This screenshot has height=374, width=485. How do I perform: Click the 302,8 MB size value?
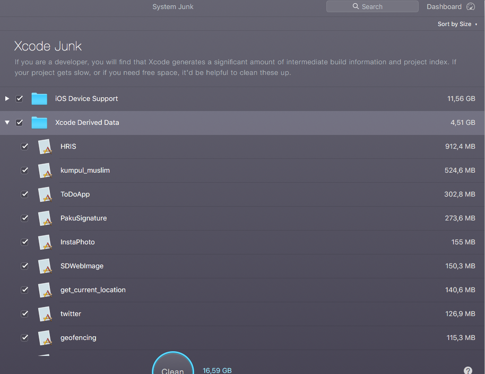[460, 194]
